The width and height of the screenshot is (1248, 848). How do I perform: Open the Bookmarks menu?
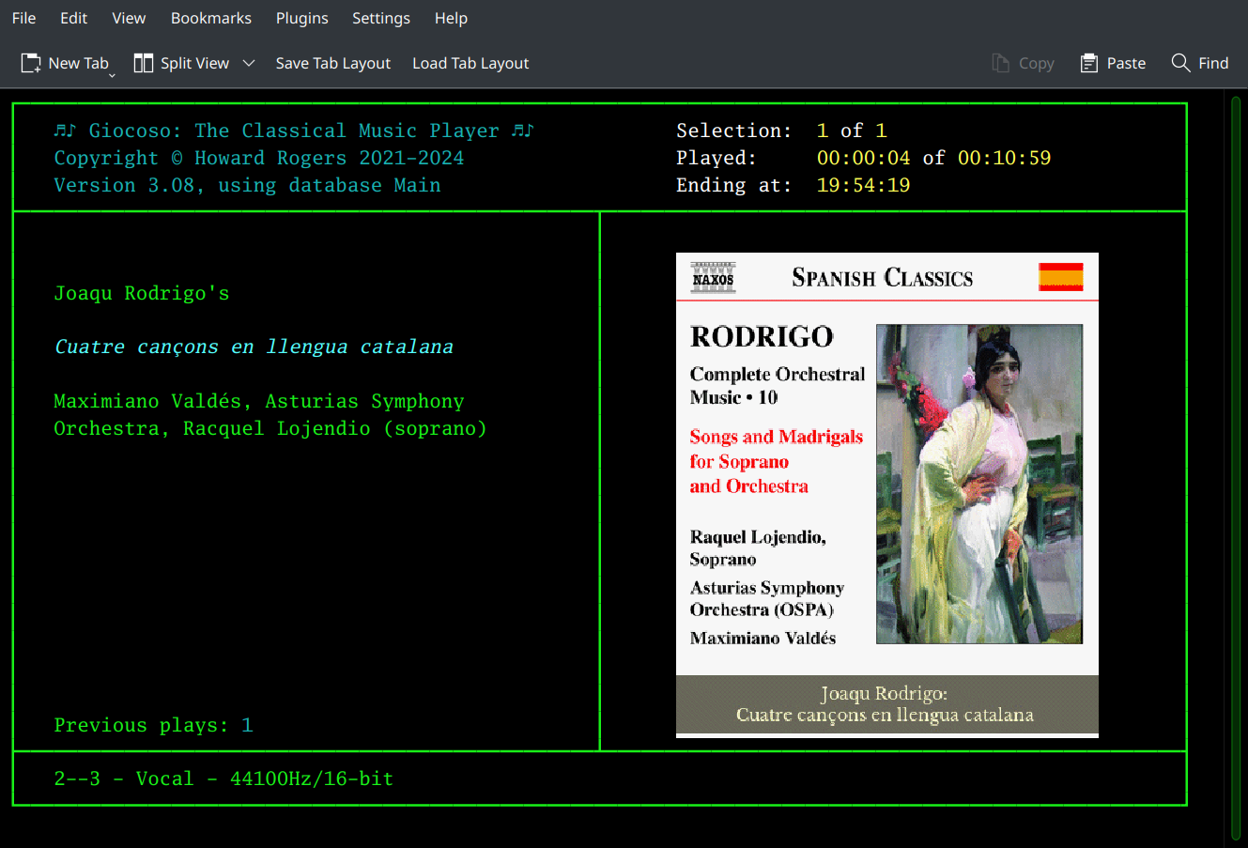pos(210,18)
